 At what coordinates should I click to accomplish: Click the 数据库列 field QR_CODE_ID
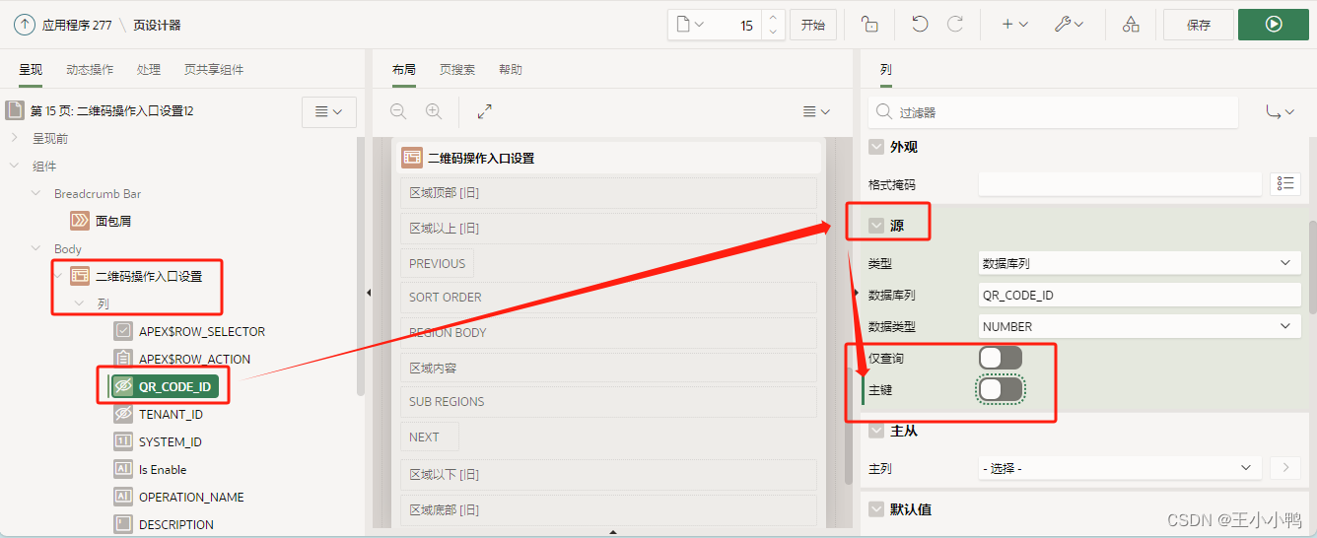(1139, 295)
